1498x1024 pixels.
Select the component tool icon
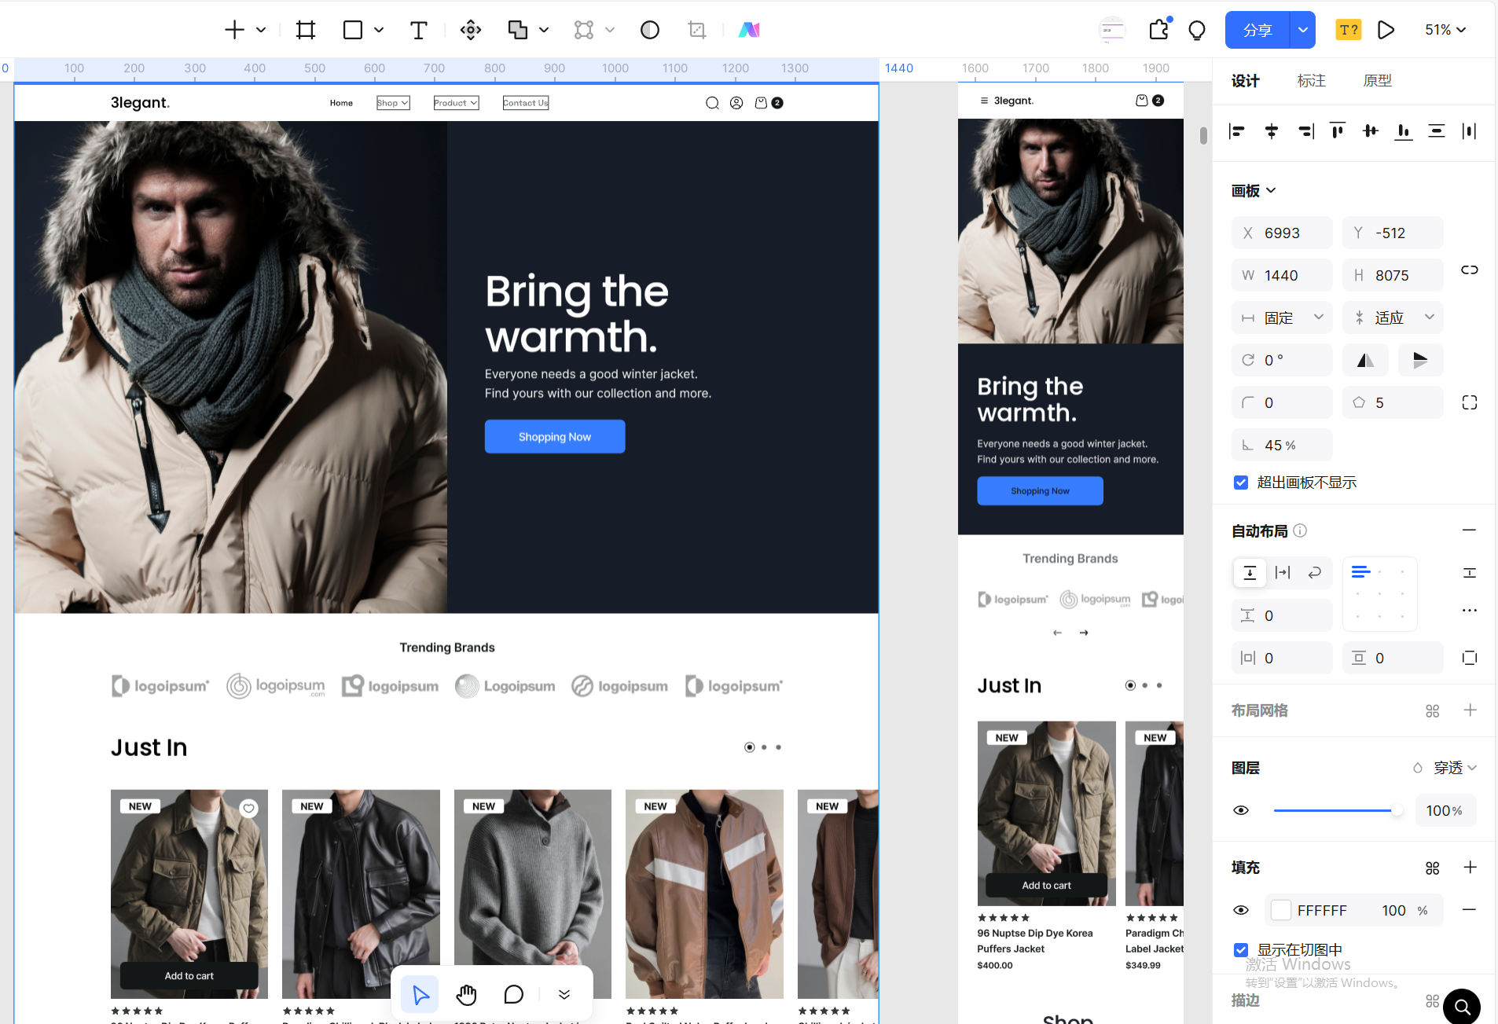coord(471,30)
